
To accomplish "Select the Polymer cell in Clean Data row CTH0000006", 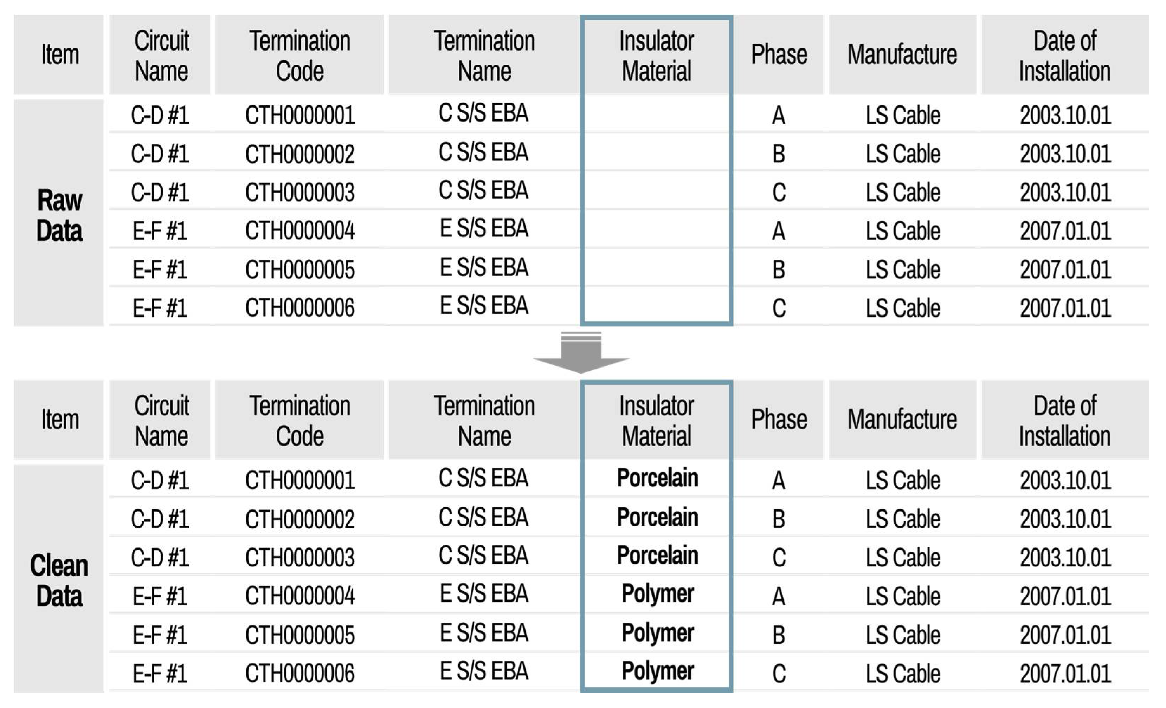I will (657, 671).
